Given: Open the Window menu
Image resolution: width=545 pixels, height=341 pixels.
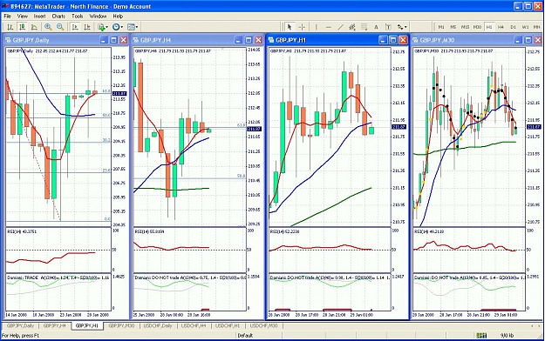Looking at the screenshot, I should pyautogui.click(x=98, y=16).
